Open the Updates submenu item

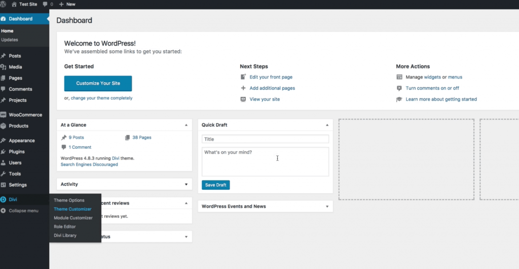point(10,40)
